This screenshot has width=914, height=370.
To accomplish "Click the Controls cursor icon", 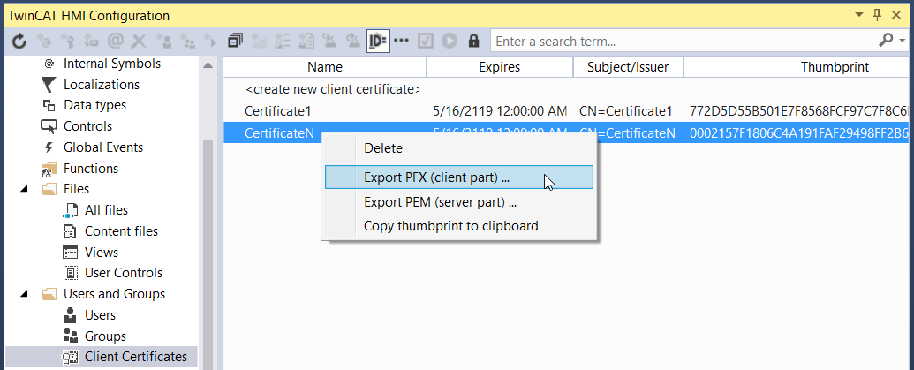I will tap(49, 126).
